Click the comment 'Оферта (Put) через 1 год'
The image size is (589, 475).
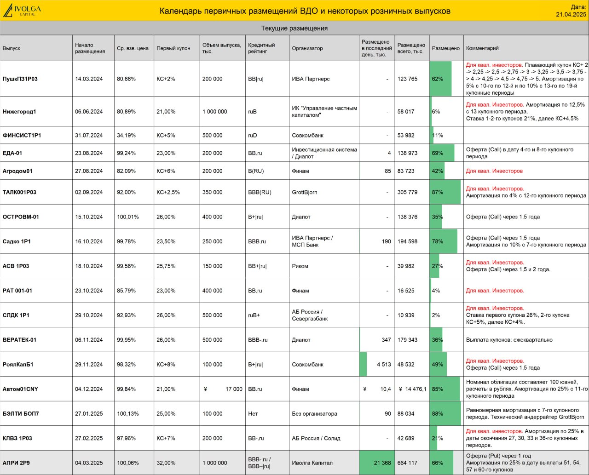point(498,456)
